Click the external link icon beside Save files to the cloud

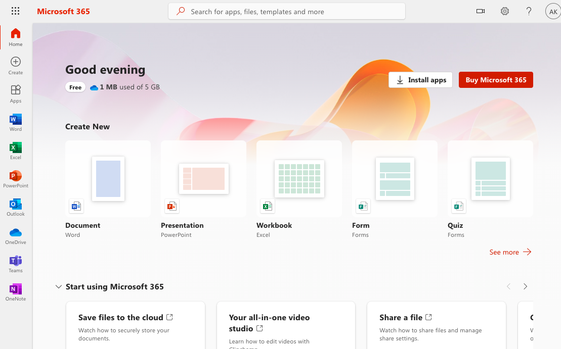click(169, 317)
